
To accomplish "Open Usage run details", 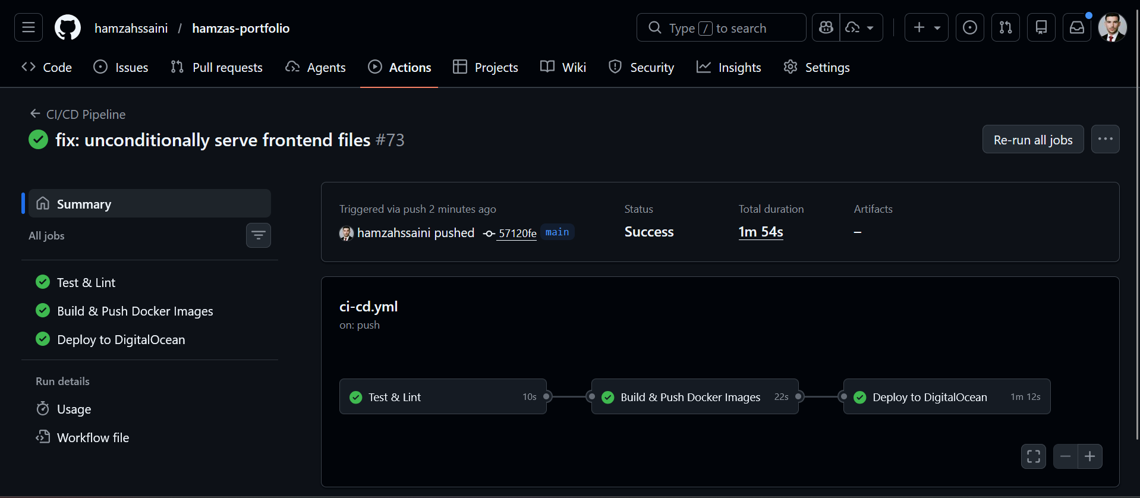I will pyautogui.click(x=150, y=409).
